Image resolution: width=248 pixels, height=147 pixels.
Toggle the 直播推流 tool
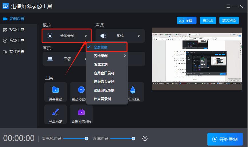click(81, 114)
